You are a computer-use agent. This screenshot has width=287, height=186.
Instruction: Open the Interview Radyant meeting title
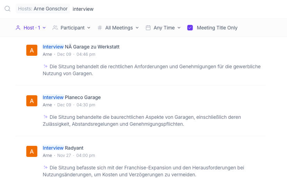tap(63, 148)
